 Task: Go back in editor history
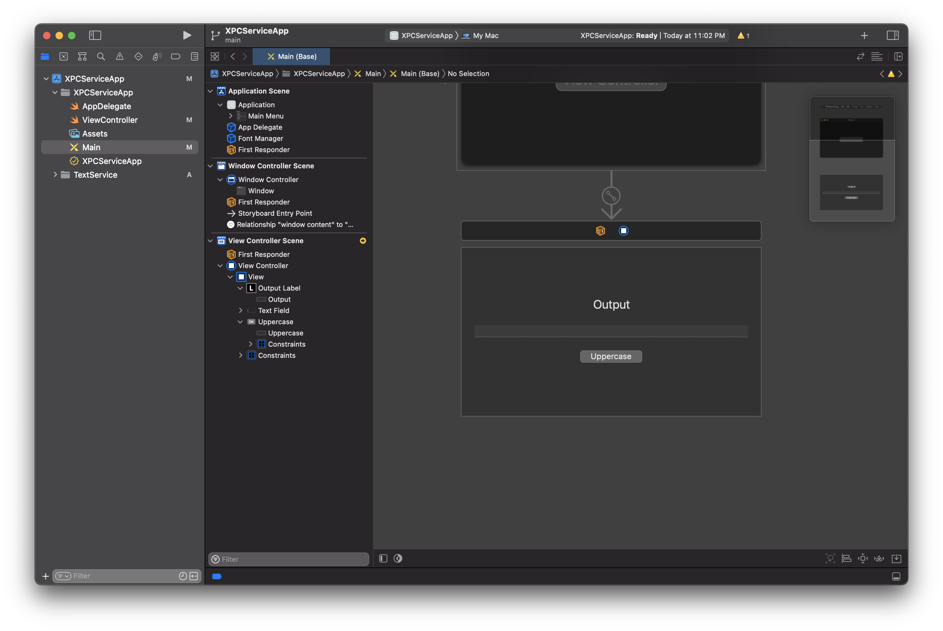(x=233, y=57)
